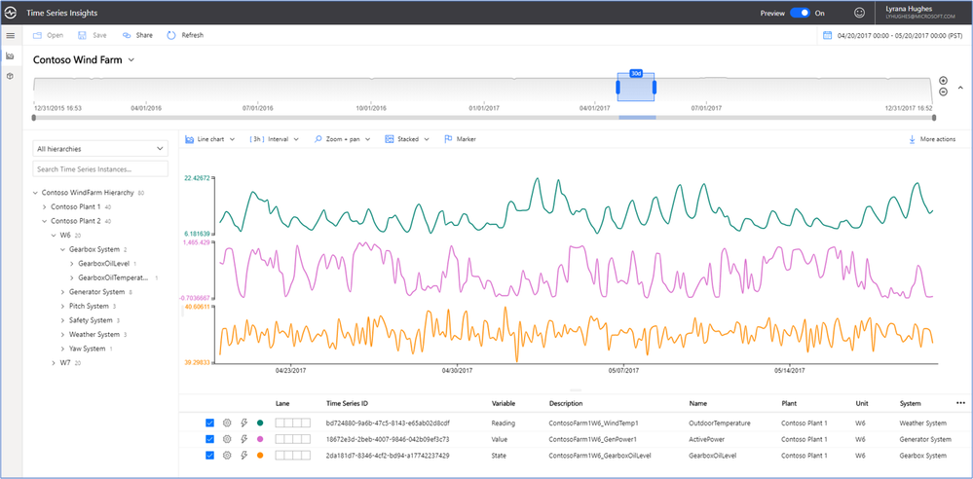973x479 pixels.
Task: Click the Search Time Series Instances field
Action: coord(100,168)
